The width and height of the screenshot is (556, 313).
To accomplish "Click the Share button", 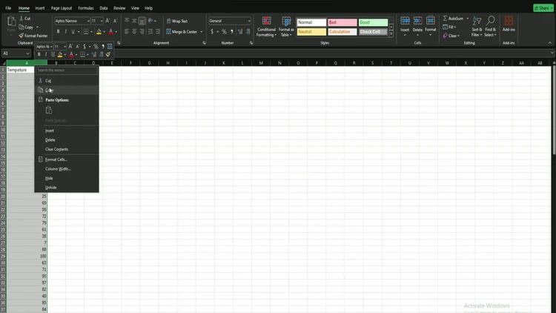I will pos(543,8).
